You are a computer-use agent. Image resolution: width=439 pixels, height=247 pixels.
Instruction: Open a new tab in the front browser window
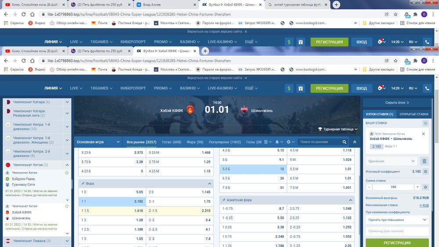(205, 51)
